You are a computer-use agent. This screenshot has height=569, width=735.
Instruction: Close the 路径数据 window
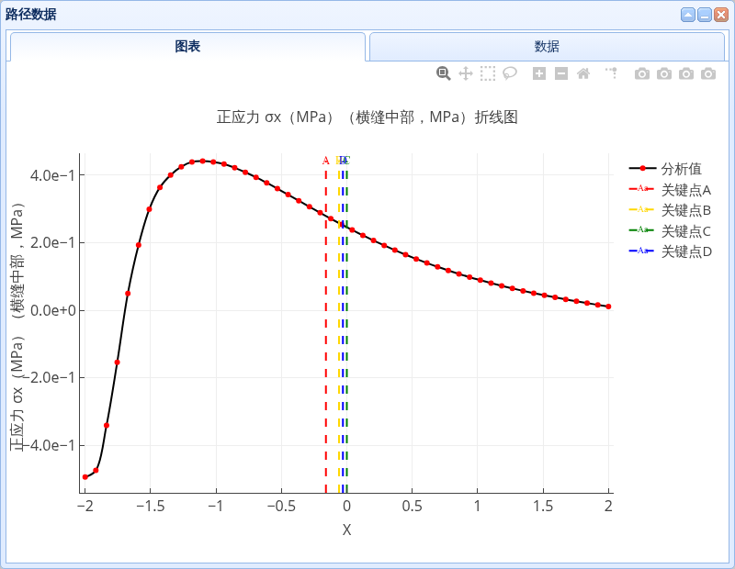point(721,15)
